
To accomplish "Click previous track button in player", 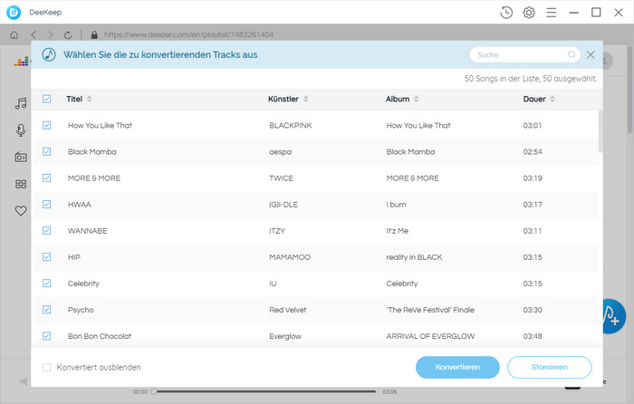I will (x=23, y=381).
